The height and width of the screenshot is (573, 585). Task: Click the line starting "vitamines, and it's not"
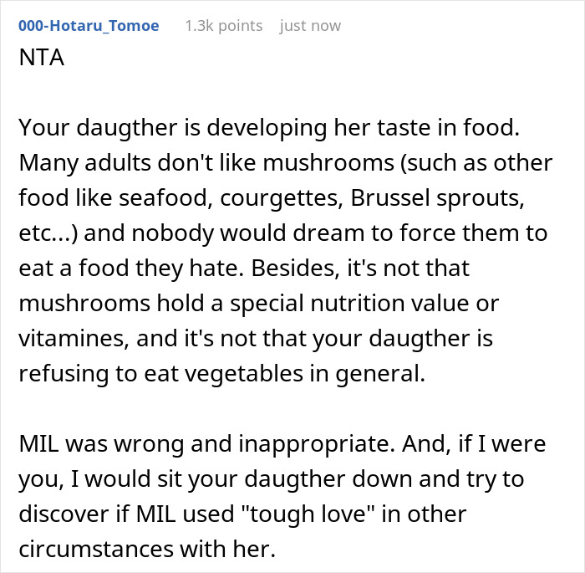click(x=256, y=339)
